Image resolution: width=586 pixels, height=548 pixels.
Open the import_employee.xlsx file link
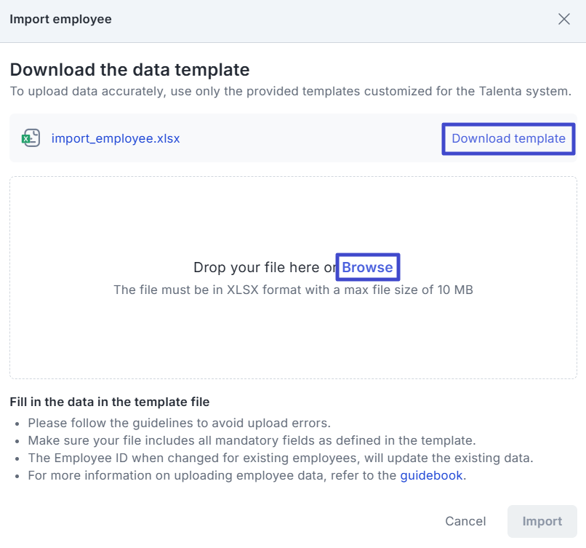click(116, 138)
